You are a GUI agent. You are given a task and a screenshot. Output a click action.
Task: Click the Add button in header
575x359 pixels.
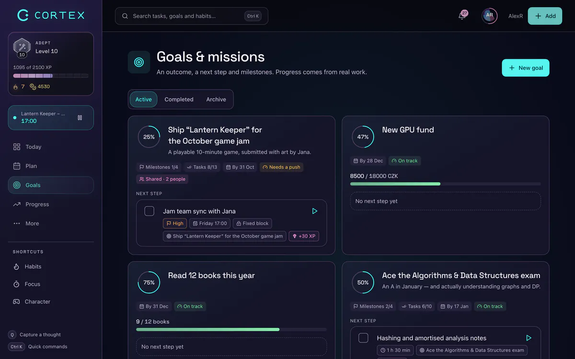pos(545,16)
